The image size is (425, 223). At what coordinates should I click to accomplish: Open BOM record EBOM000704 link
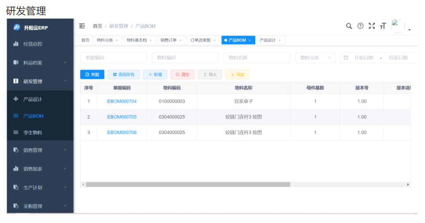pos(122,101)
